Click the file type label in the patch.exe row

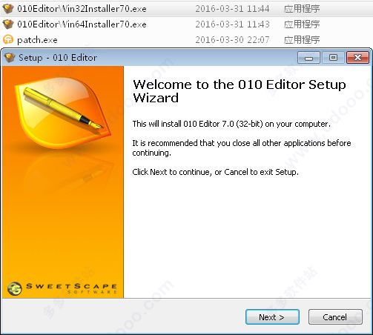click(x=302, y=39)
